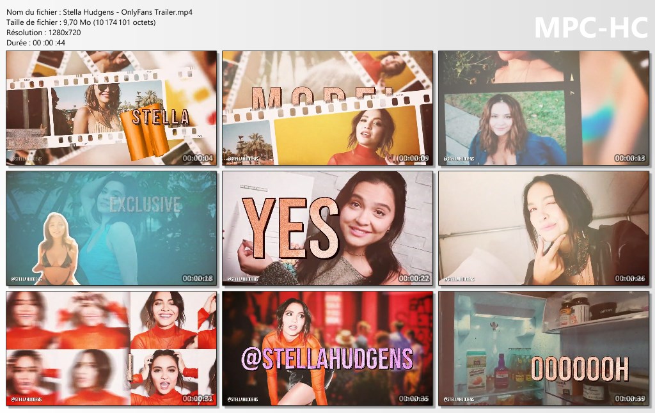Select the thumbnail timestamped 00:00:13

pyautogui.click(x=543, y=108)
